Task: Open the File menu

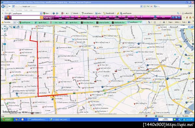Action: 3,10
